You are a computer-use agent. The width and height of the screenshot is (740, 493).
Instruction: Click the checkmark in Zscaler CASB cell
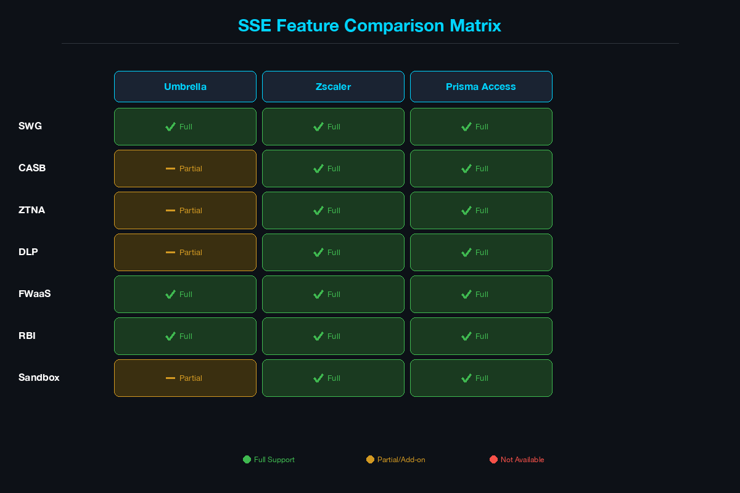pyautogui.click(x=319, y=168)
